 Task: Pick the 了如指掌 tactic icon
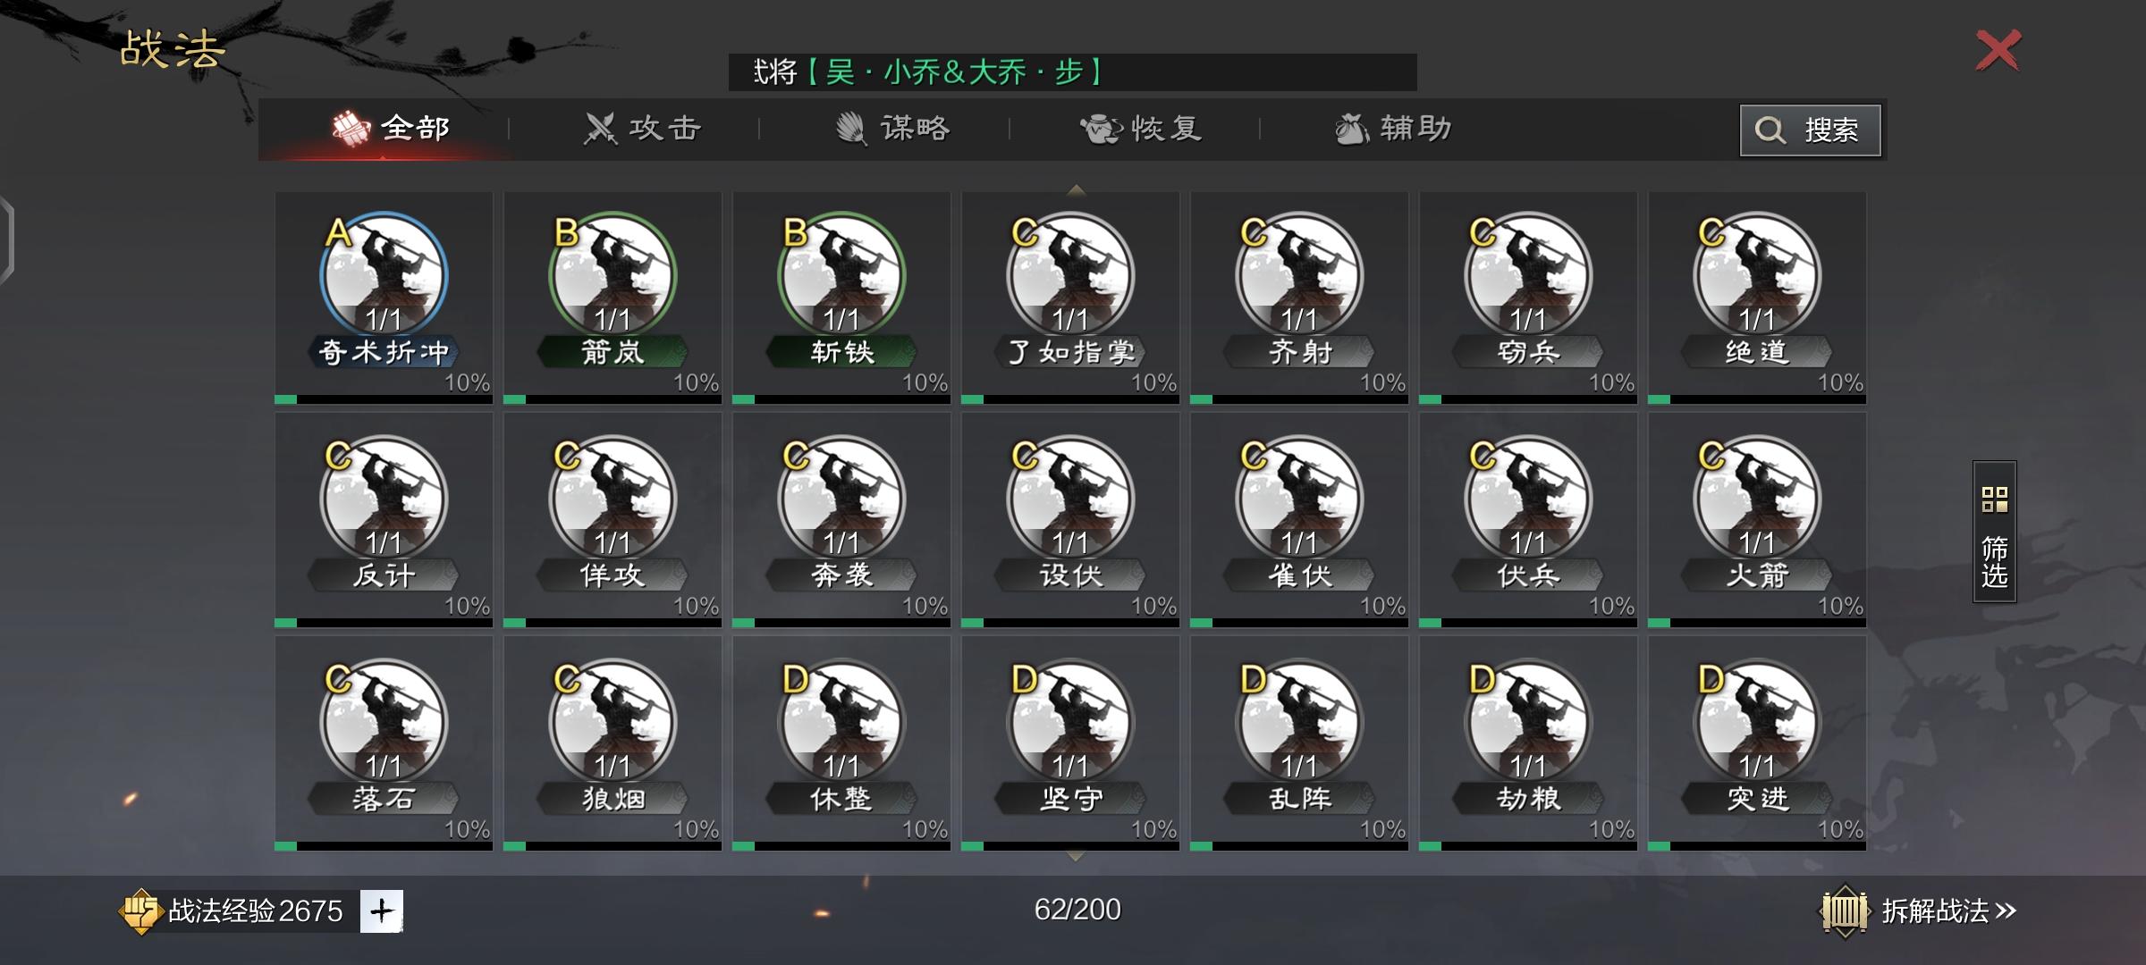[x=1070, y=275]
